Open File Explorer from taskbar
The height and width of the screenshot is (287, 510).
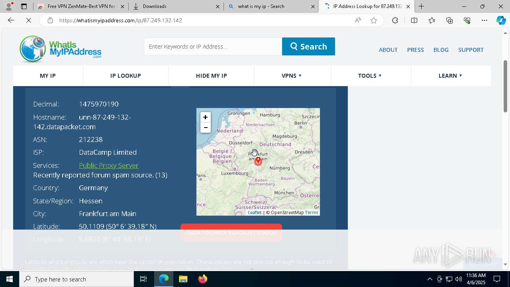[183, 279]
